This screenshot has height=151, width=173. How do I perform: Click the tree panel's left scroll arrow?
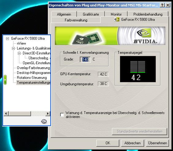coord(6,114)
